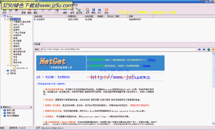Click the 帮助文档 help item
The width and height of the screenshot is (215, 130).
tap(11, 113)
